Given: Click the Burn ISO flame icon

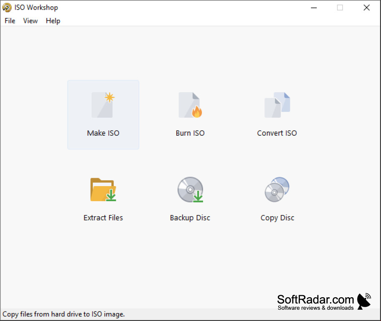Looking at the screenshot, I should coord(190,105).
